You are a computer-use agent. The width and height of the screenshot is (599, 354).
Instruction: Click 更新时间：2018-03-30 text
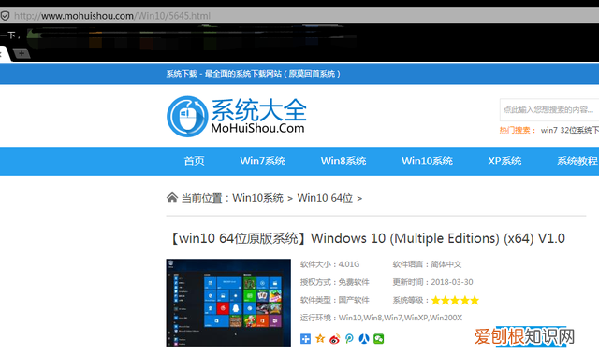(x=432, y=282)
